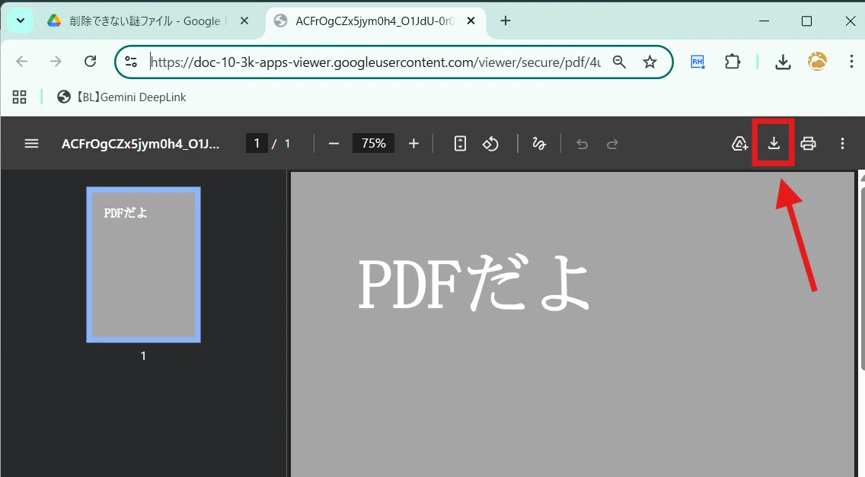
Task: Open the apps grid shortcut
Action: [x=19, y=97]
